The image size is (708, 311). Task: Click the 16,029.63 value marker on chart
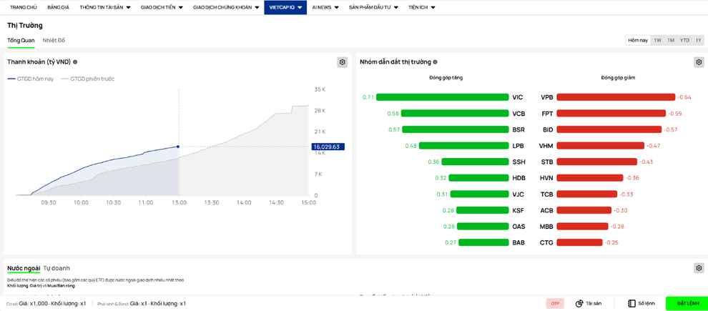click(x=328, y=147)
